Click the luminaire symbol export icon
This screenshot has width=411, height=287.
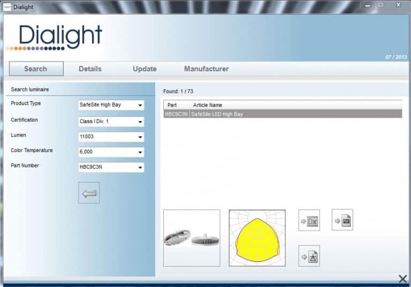click(309, 256)
